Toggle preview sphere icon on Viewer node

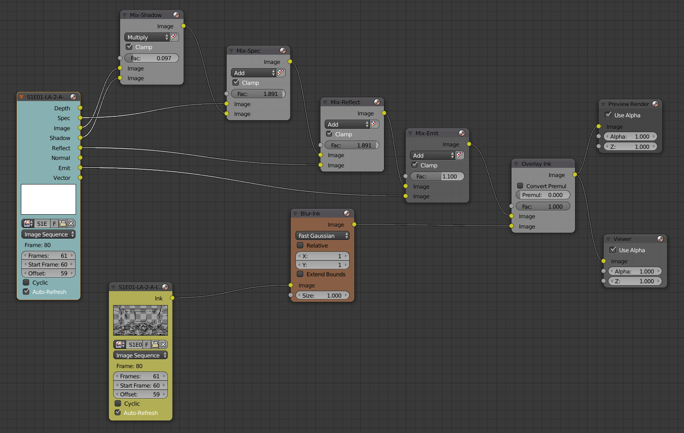660,239
